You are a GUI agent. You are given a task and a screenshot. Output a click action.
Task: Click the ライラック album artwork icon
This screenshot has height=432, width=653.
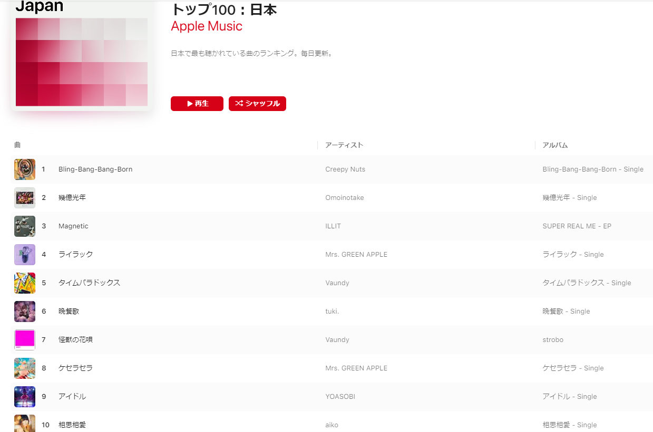(x=25, y=255)
